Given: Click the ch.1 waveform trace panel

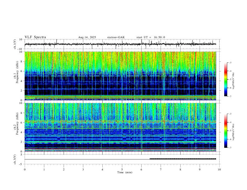Looking at the screenshot, I should click(122, 44).
